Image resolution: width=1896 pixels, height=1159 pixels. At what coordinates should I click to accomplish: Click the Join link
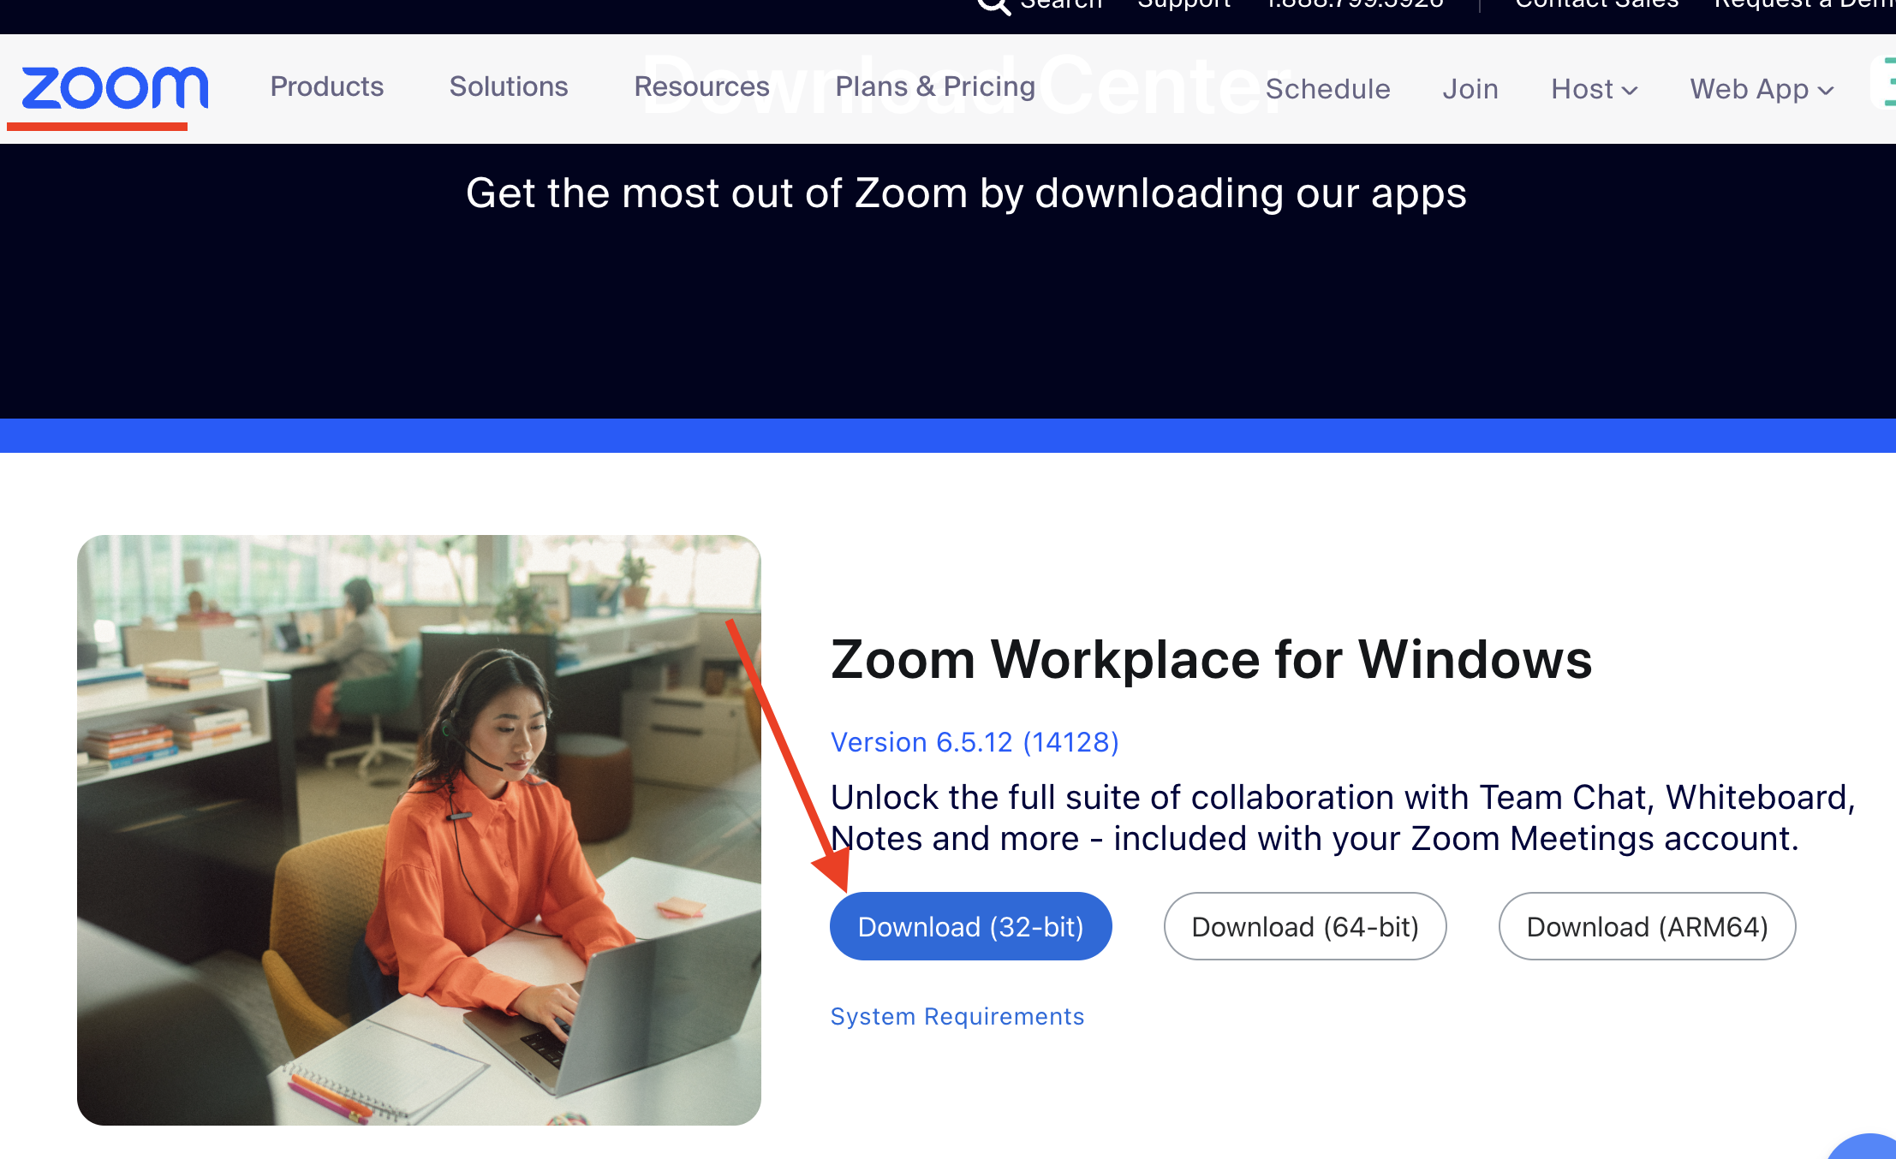tap(1470, 89)
